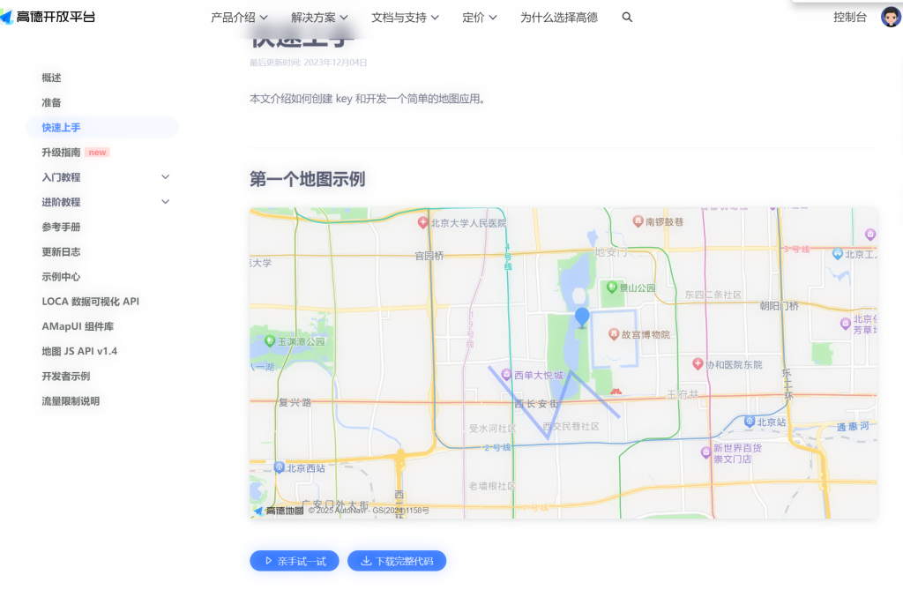Expand the 文档与支持 dropdown menu

point(405,18)
